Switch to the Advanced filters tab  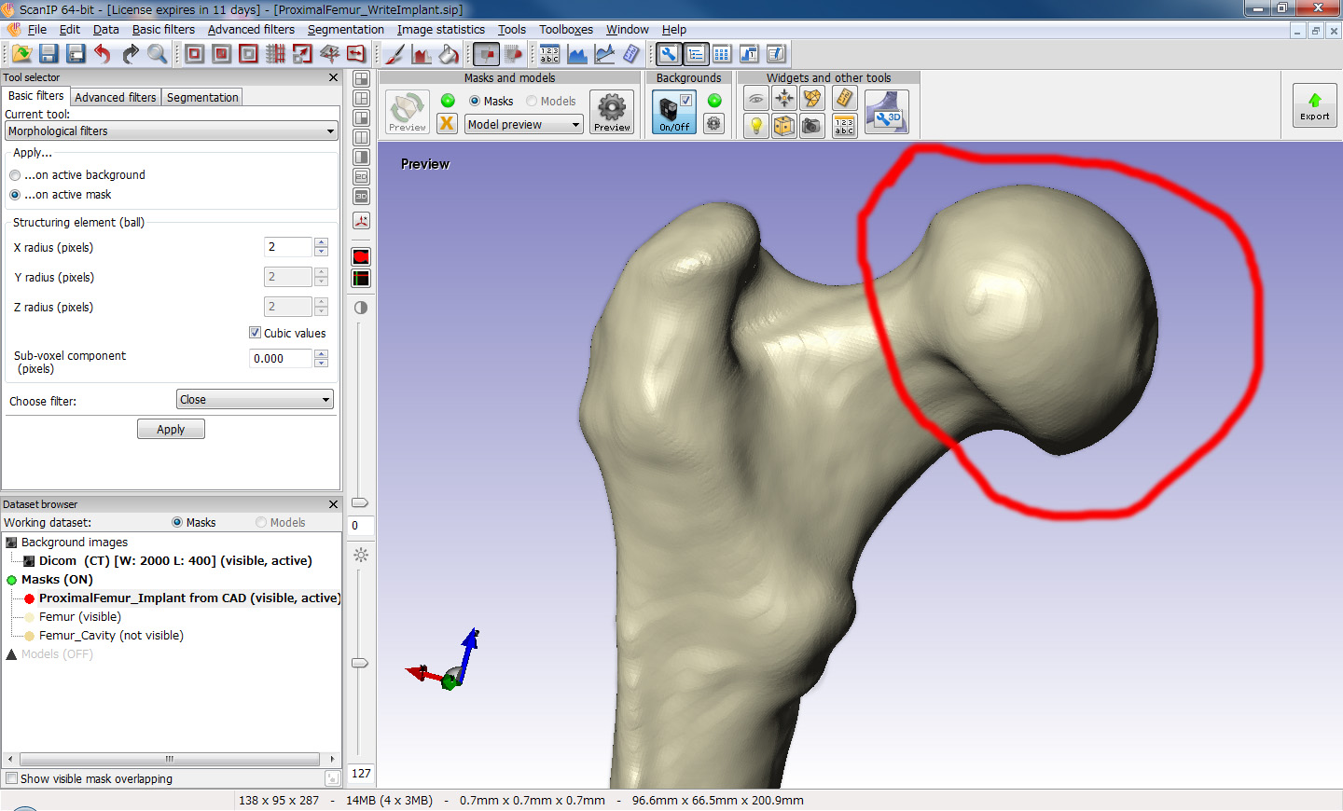click(116, 98)
